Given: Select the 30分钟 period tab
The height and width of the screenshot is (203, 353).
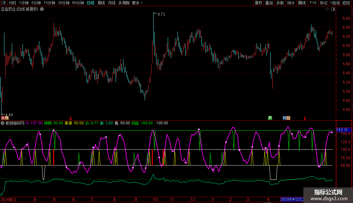Looking at the screenshot, I should pyautogui.click(x=64, y=3).
